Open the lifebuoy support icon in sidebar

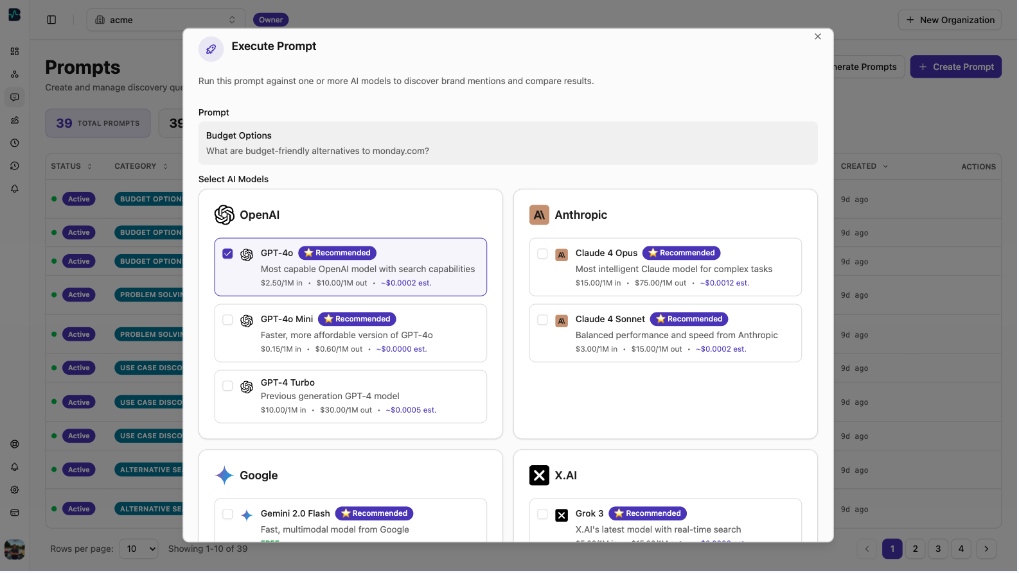15,445
